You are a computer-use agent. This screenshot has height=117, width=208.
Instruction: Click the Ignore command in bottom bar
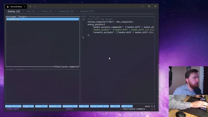coord(55,106)
